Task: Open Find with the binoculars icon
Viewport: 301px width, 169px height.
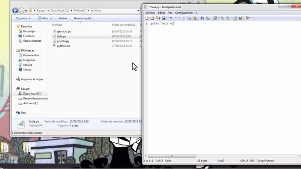Action: click(202, 18)
